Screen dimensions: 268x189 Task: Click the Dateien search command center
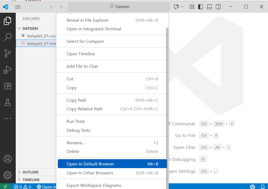click(x=119, y=7)
